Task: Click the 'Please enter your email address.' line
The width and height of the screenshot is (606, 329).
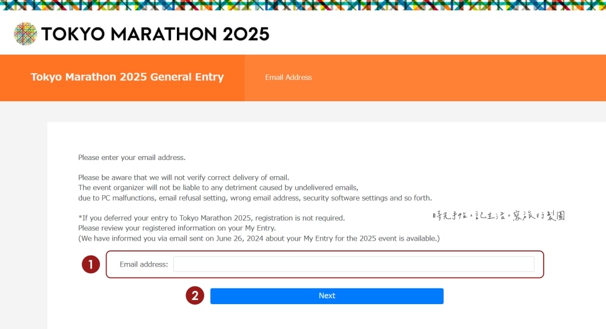Action: [x=132, y=158]
